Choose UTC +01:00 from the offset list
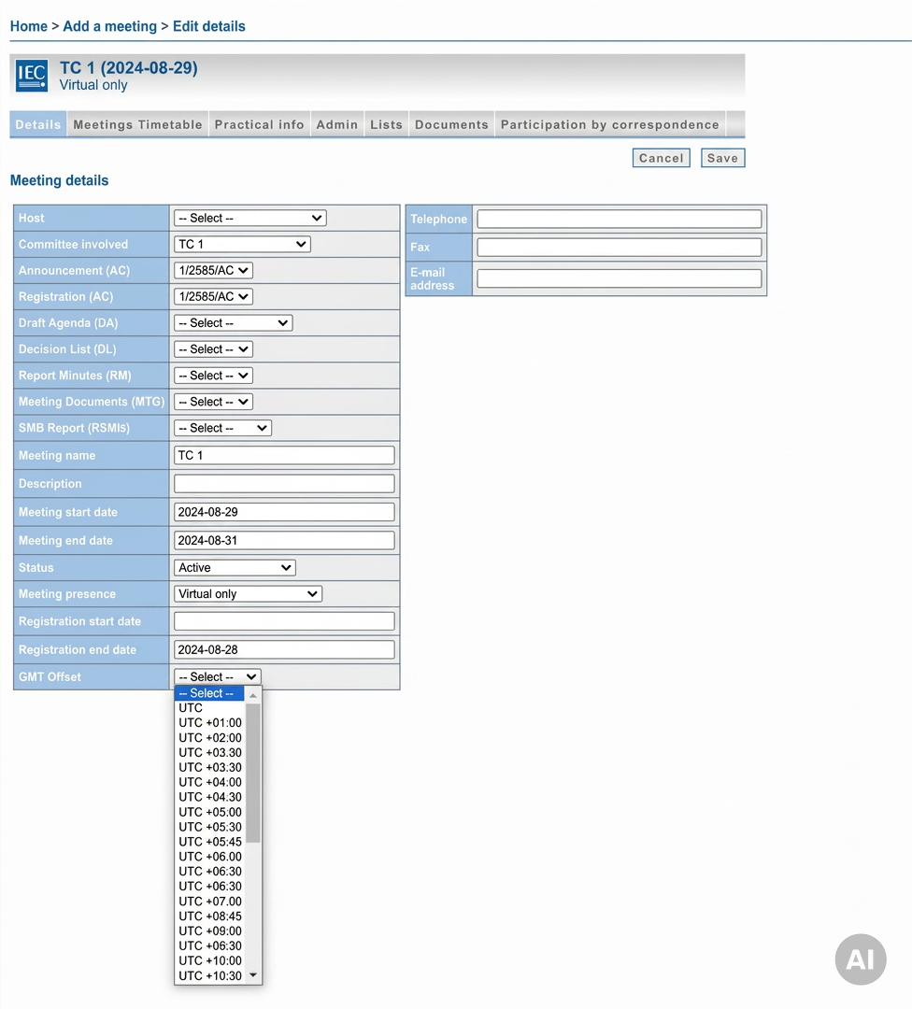Image resolution: width=912 pixels, height=1009 pixels. [210, 722]
